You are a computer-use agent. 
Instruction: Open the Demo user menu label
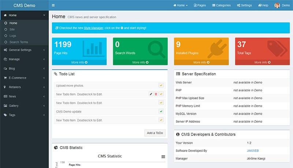click(x=286, y=5)
